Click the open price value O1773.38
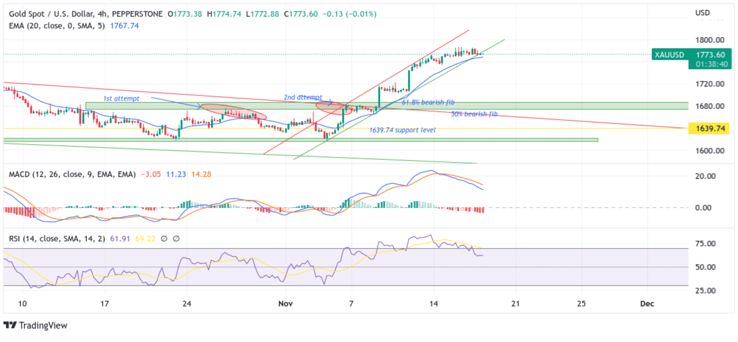This screenshot has height=342, width=738. coord(184,14)
